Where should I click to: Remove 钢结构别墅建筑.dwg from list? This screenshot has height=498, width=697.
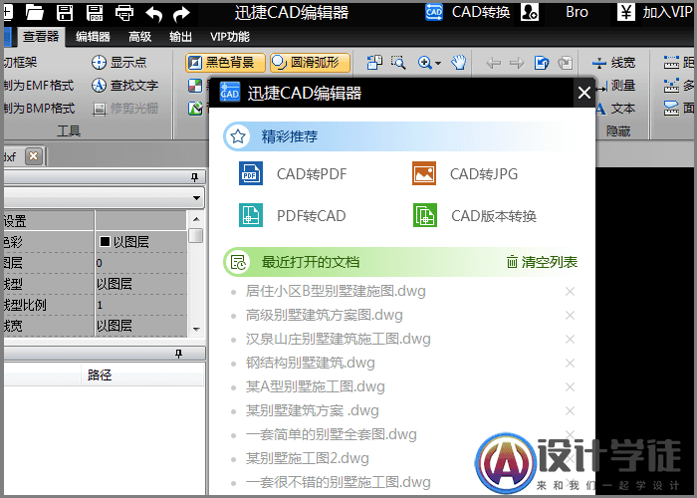click(570, 364)
